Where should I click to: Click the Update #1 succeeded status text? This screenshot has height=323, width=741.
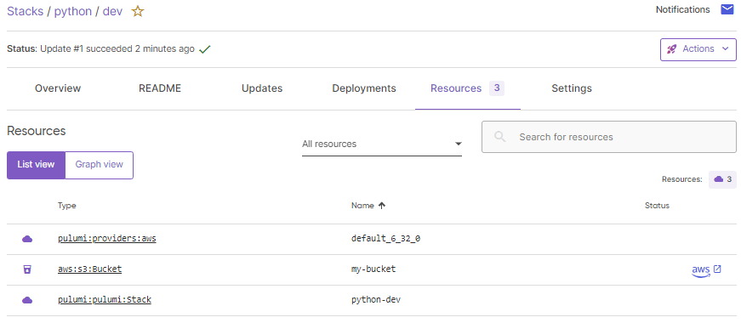coord(117,48)
